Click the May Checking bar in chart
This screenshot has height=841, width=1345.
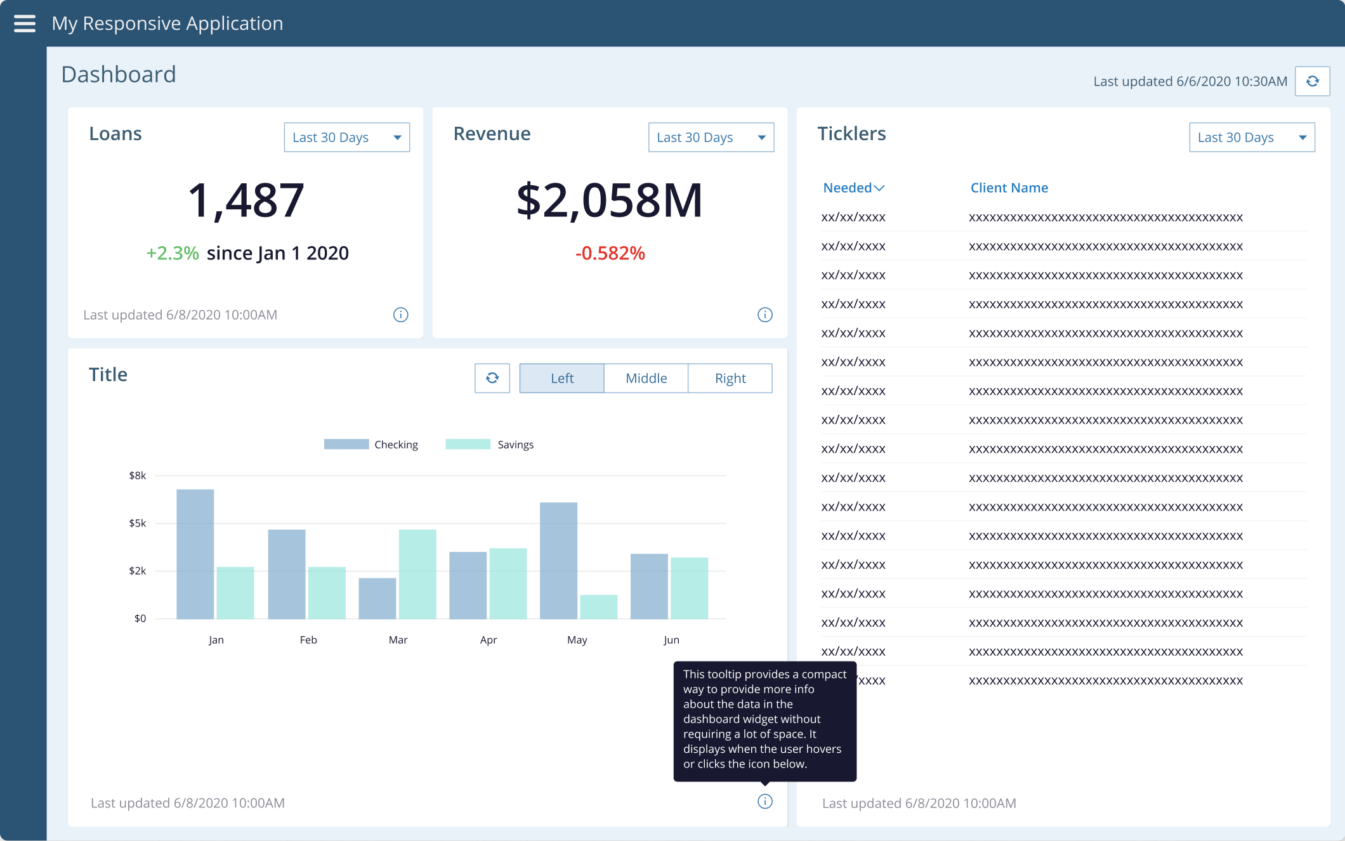pos(558,560)
